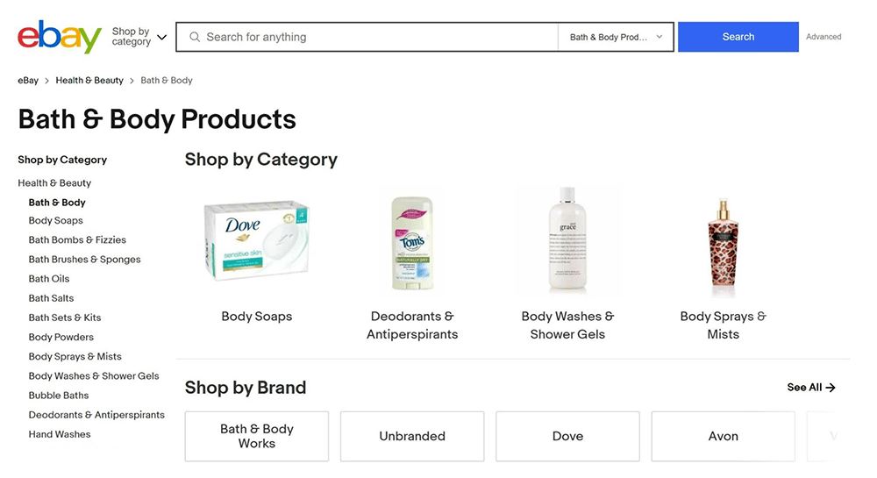This screenshot has height=478, width=877.
Task: Open the Body Sprays bottle image
Action: [723, 246]
